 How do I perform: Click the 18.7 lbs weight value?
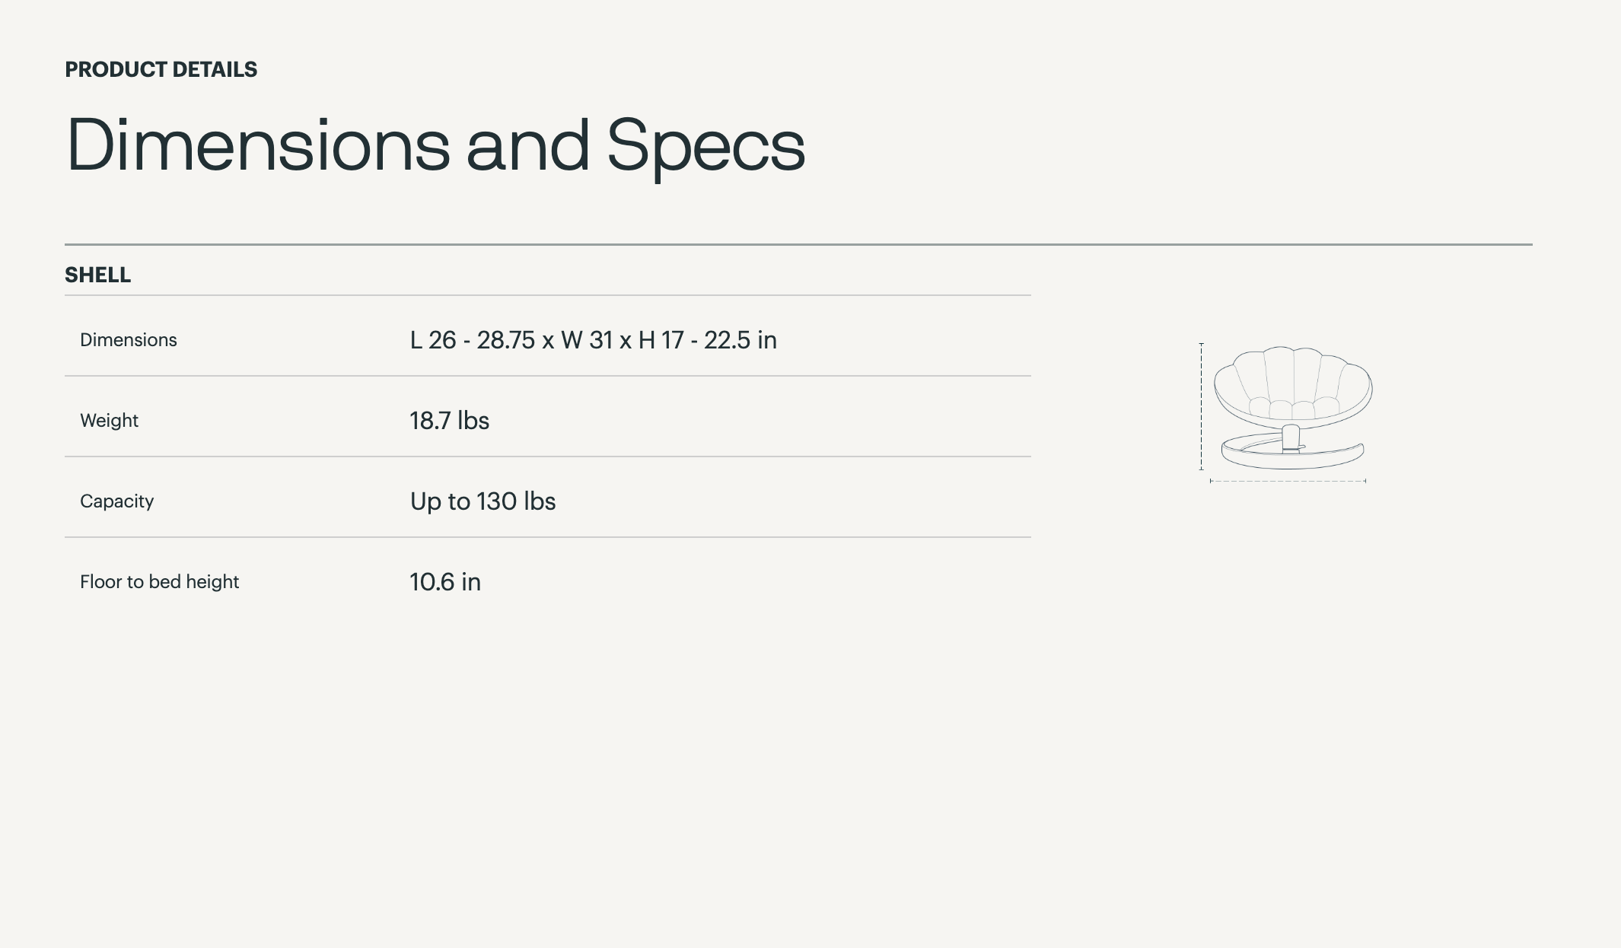click(x=449, y=421)
